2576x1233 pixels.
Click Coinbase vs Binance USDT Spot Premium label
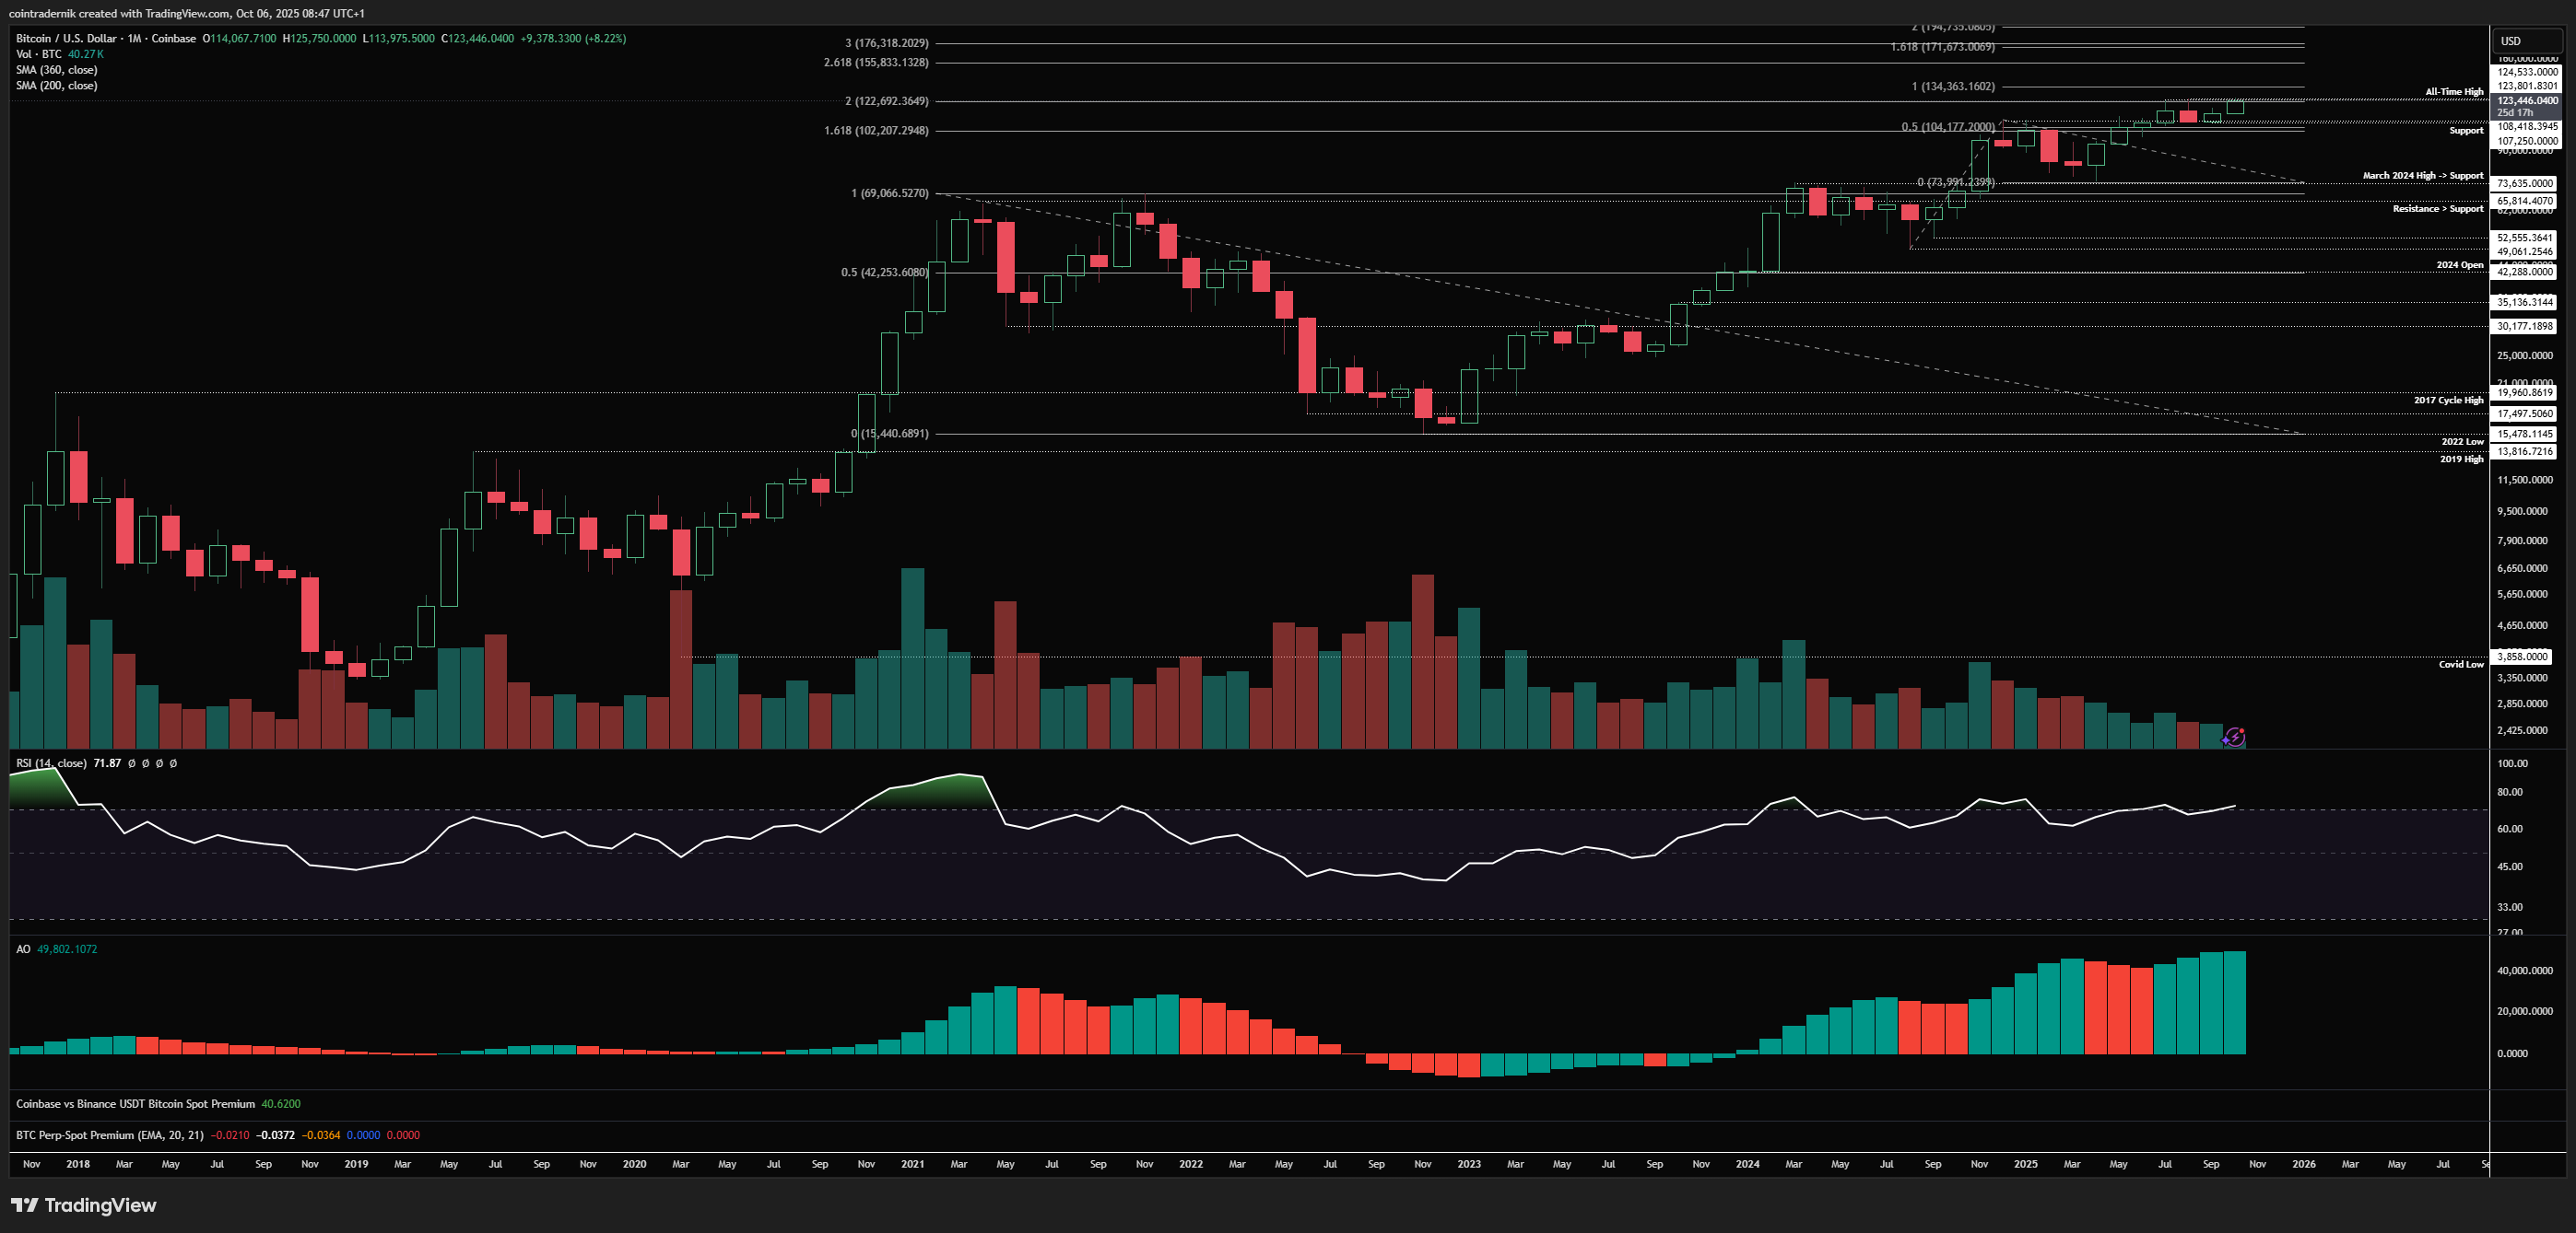click(x=135, y=1104)
